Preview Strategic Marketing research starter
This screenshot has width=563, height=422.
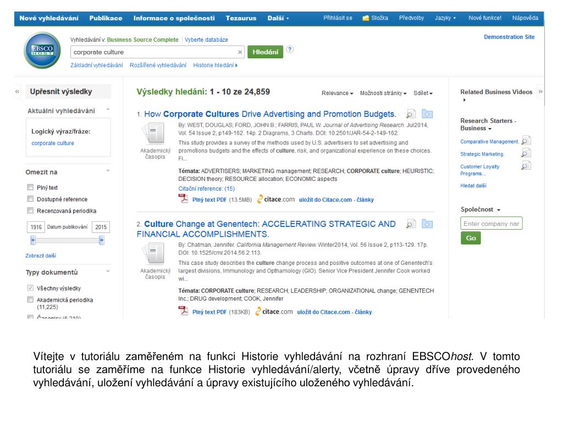click(x=526, y=153)
